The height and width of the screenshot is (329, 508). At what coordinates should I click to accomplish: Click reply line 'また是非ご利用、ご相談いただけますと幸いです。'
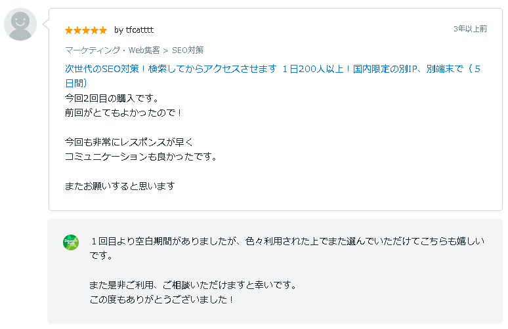pos(193,285)
